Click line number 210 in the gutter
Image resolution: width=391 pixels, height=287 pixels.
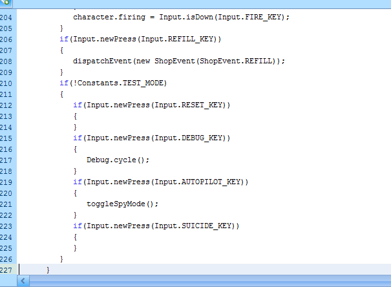(x=6, y=83)
